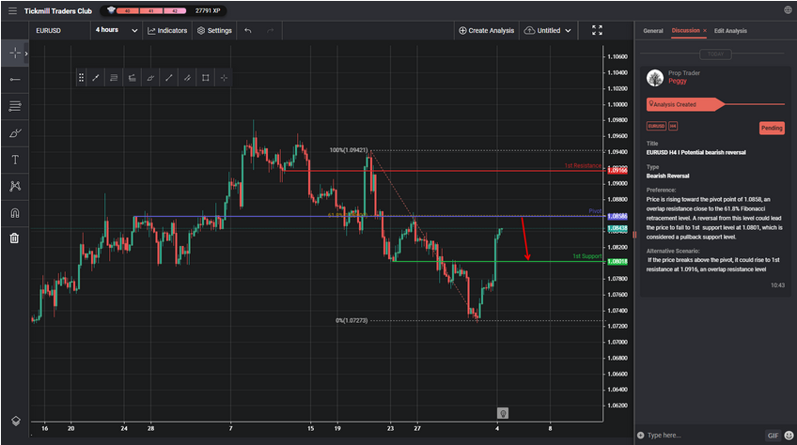This screenshot has height=445, width=797.
Task: Open the emoji picker
Action: point(789,436)
